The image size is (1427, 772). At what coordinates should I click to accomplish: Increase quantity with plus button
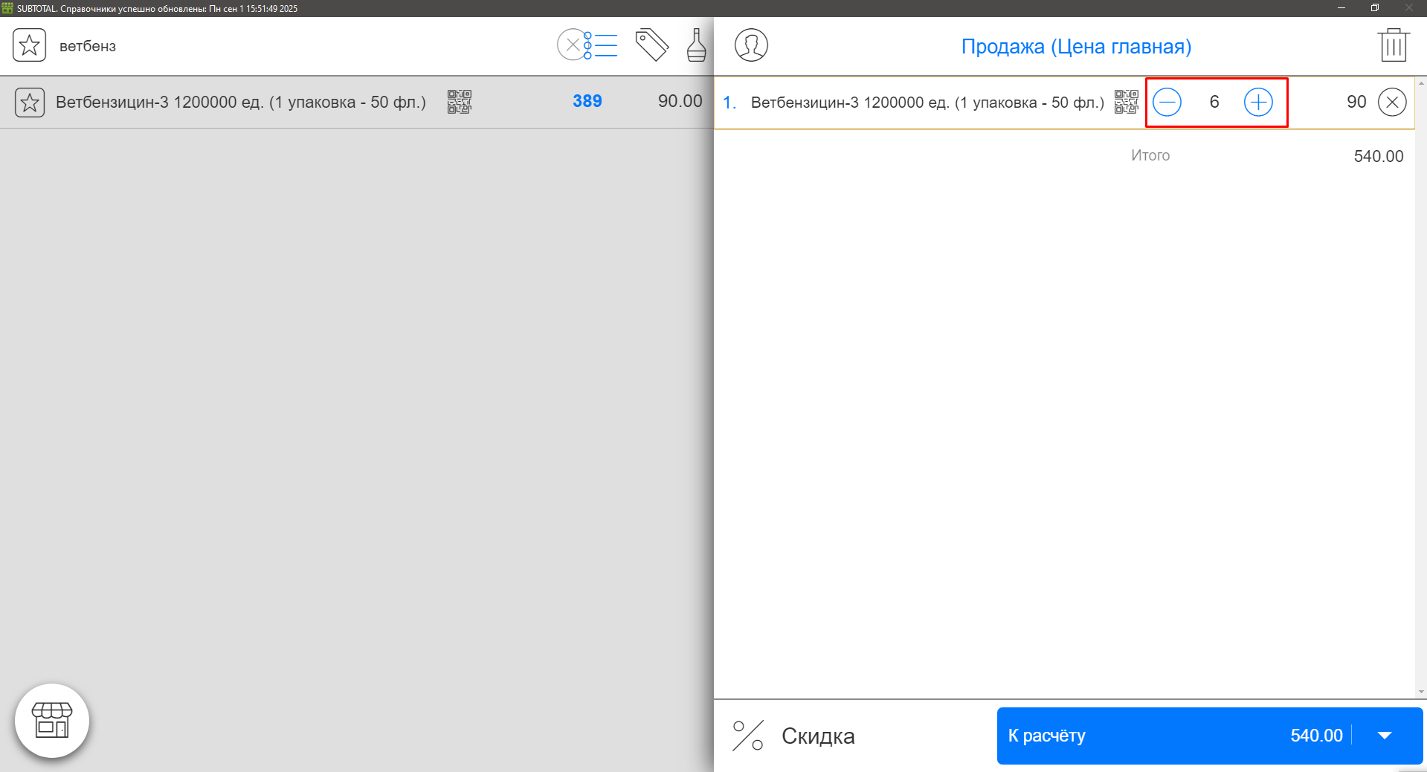(1258, 102)
